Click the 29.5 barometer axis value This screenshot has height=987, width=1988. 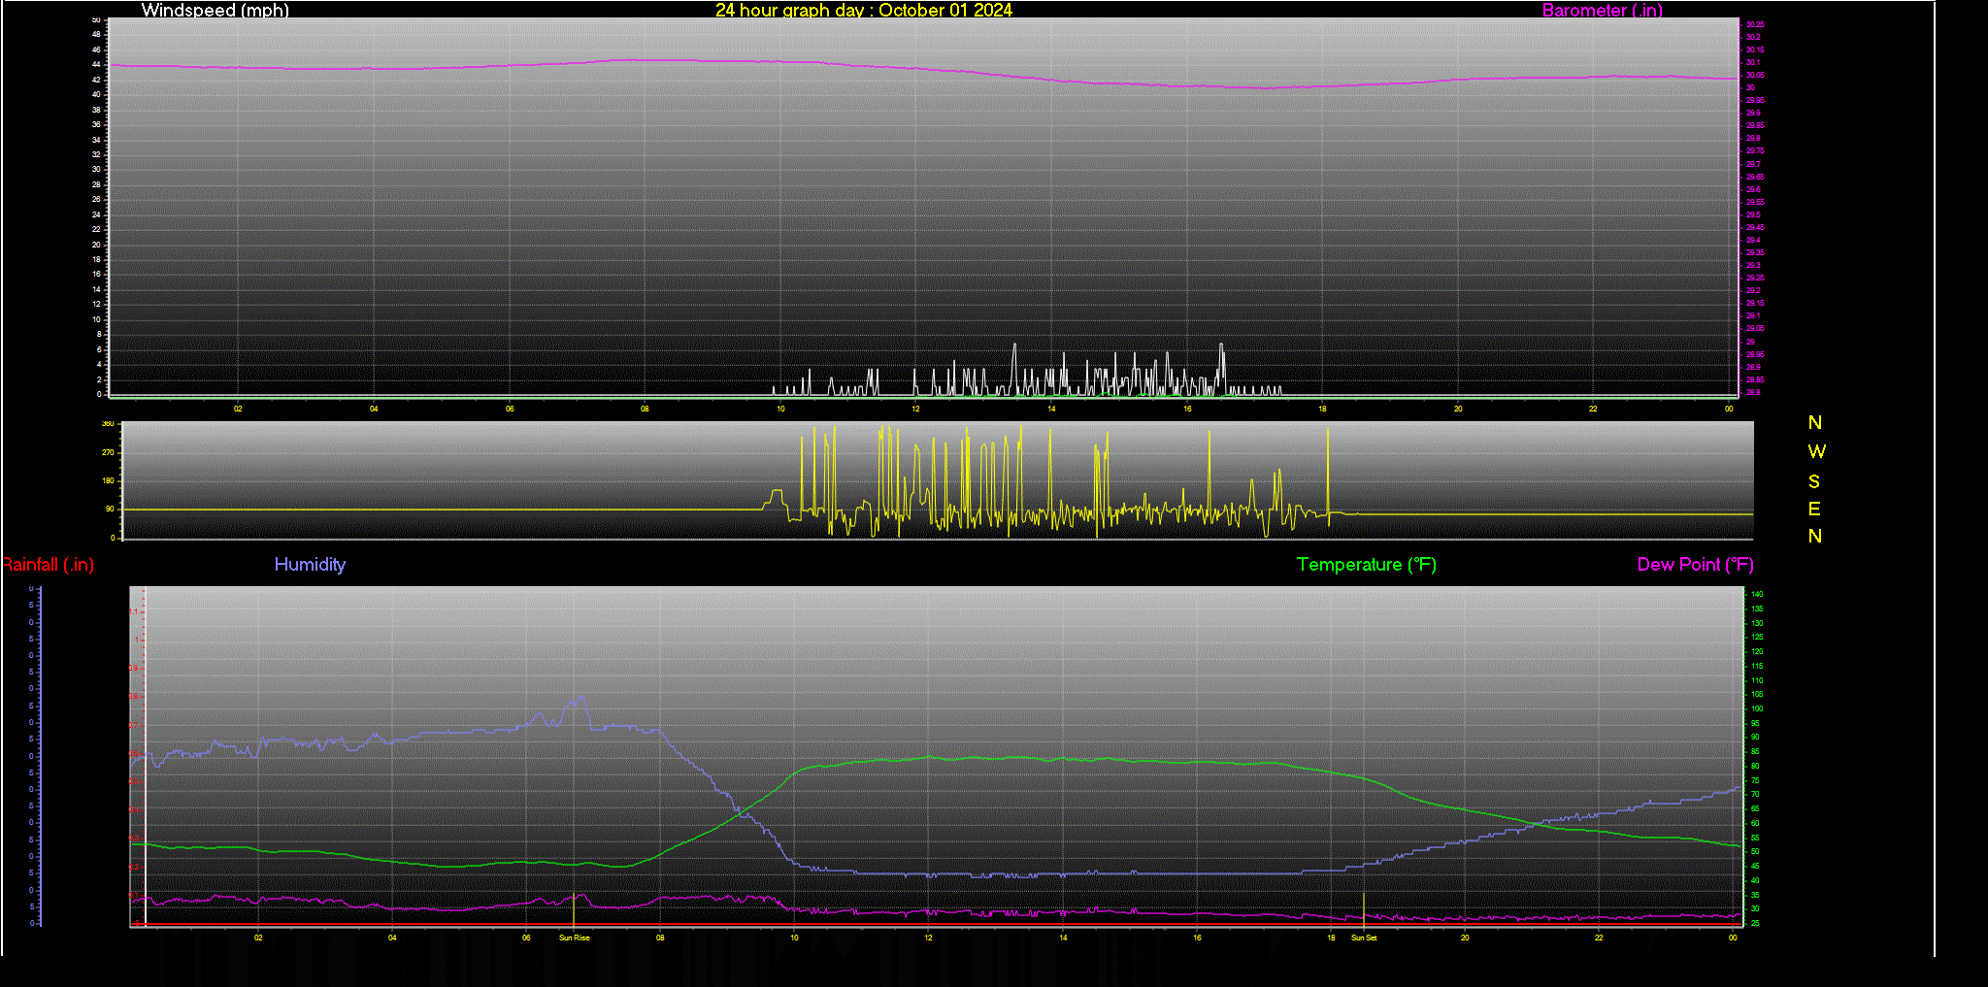1753,214
